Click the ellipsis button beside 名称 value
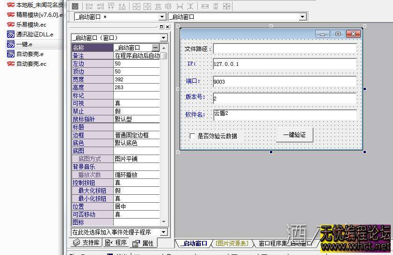This screenshot has height=255, width=393. pos(155,48)
